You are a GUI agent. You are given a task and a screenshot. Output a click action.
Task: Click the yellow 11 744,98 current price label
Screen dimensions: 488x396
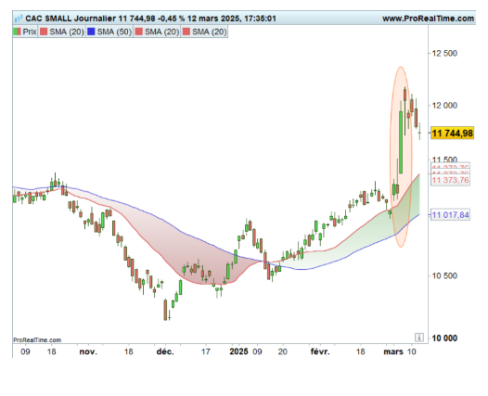(452, 134)
